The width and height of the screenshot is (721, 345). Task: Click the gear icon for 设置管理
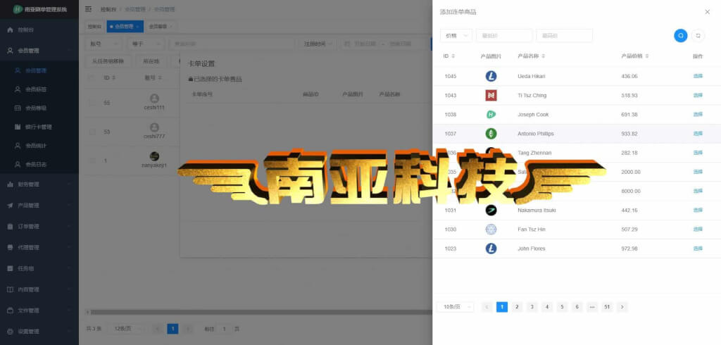click(10, 331)
